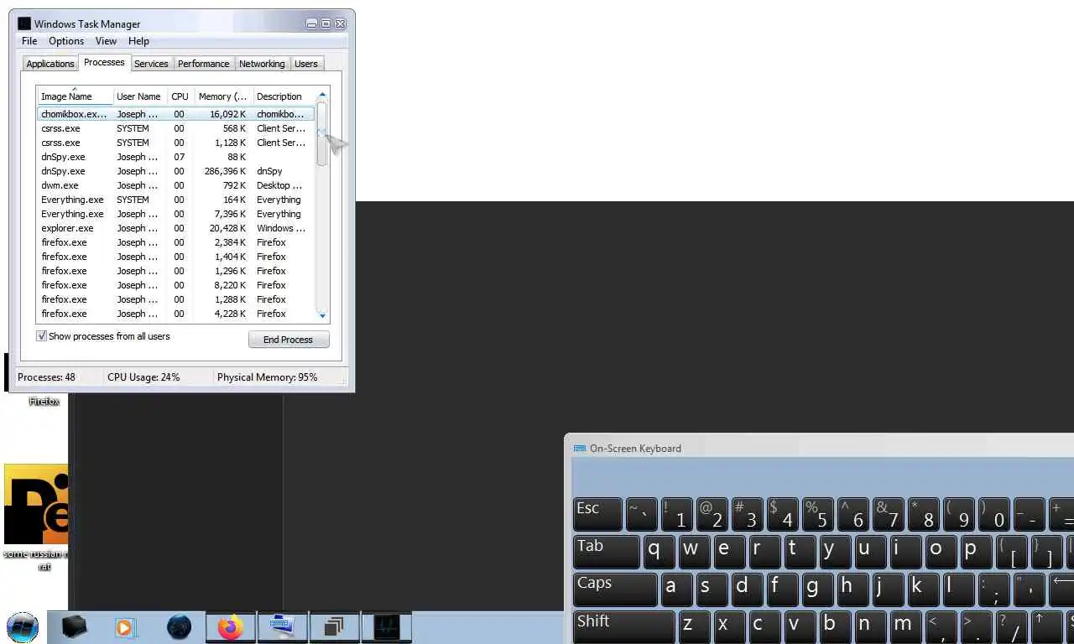This screenshot has width=1074, height=644.
Task: Click 'Physical Memory: 95%' in status bar
Action: pyautogui.click(x=268, y=377)
